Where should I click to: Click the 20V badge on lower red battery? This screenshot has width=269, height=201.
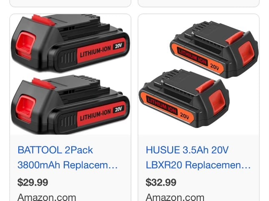tap(118, 109)
